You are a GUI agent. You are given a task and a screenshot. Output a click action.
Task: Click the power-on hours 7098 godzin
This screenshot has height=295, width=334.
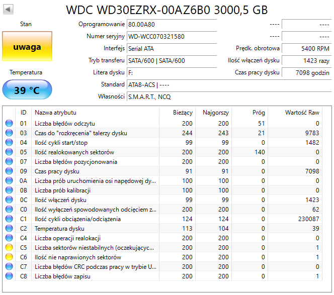pyautogui.click(x=307, y=73)
